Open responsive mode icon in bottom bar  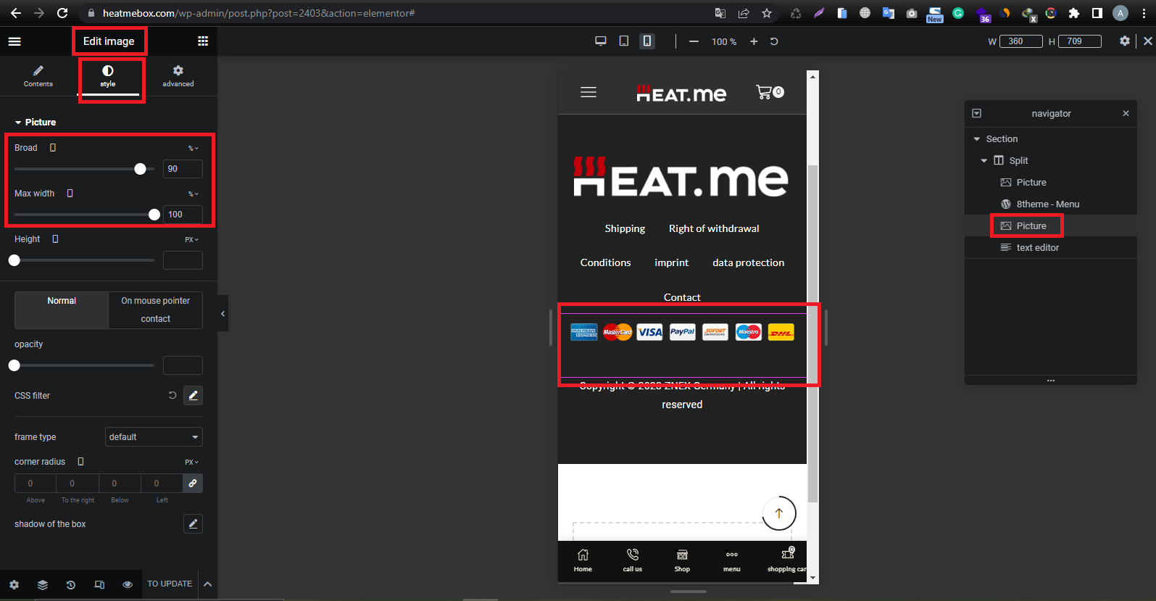[x=99, y=584]
